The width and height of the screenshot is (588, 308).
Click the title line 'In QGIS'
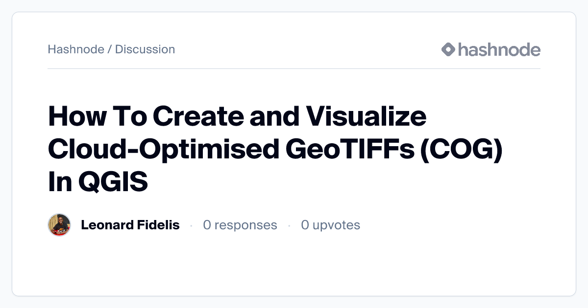pyautogui.click(x=98, y=182)
